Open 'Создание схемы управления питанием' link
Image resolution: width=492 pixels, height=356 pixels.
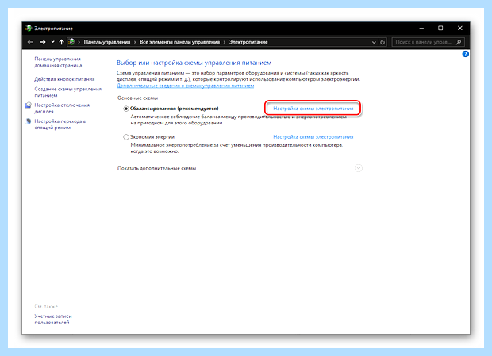pos(67,92)
